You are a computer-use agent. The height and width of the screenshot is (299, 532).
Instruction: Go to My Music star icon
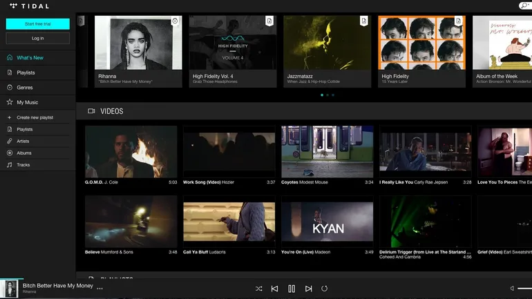click(10, 102)
